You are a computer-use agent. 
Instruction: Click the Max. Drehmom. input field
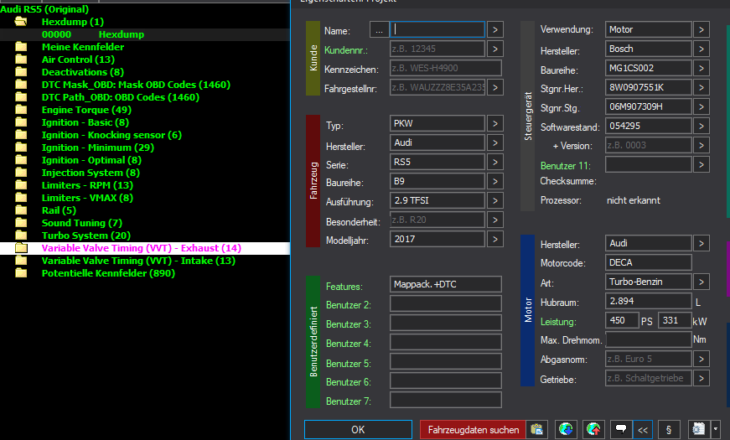647,339
